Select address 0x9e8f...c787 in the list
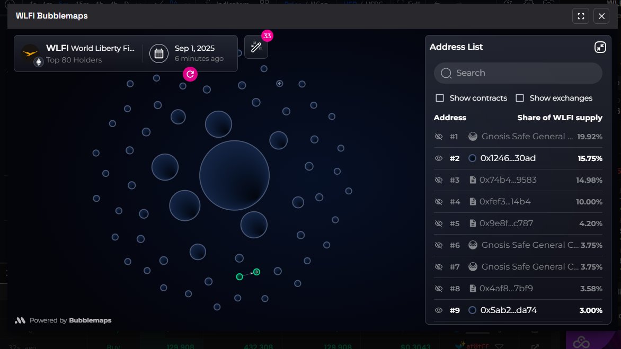This screenshot has width=621, height=349. pyautogui.click(x=506, y=223)
